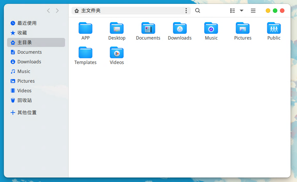The image size is (297, 182).
Task: Maximize window with green button
Action: (x=275, y=11)
